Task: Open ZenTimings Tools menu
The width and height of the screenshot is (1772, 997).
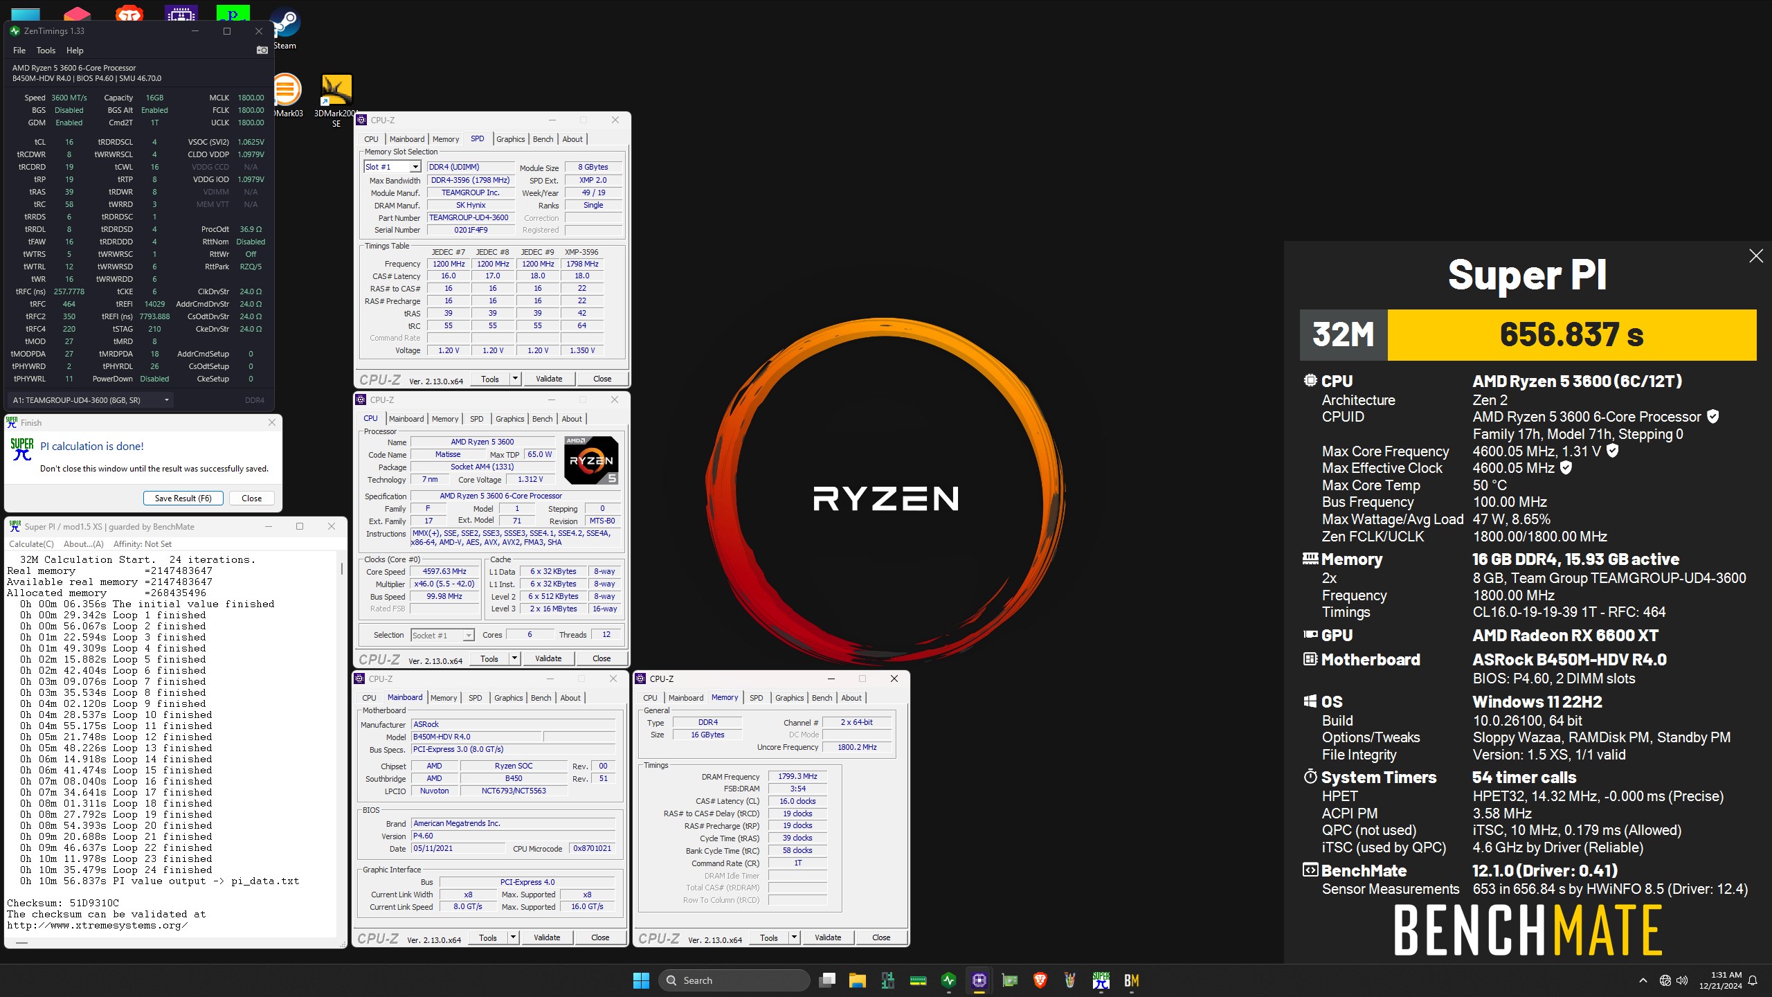Action: coord(46,51)
